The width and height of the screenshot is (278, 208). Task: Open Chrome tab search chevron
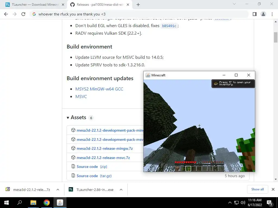click(x=234, y=4)
